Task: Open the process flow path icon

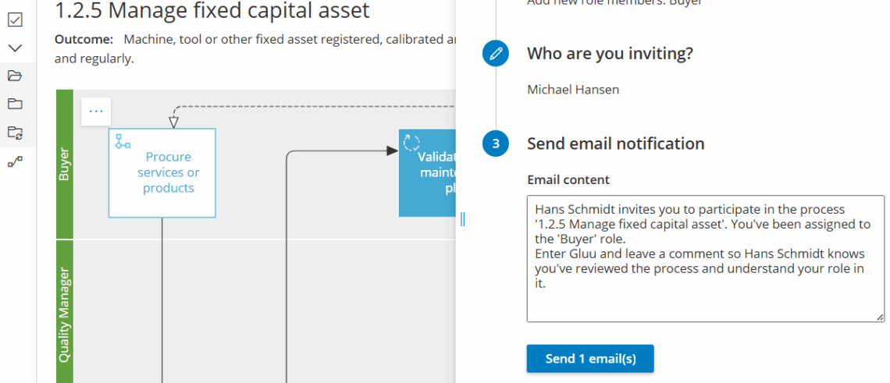Action: [x=15, y=161]
